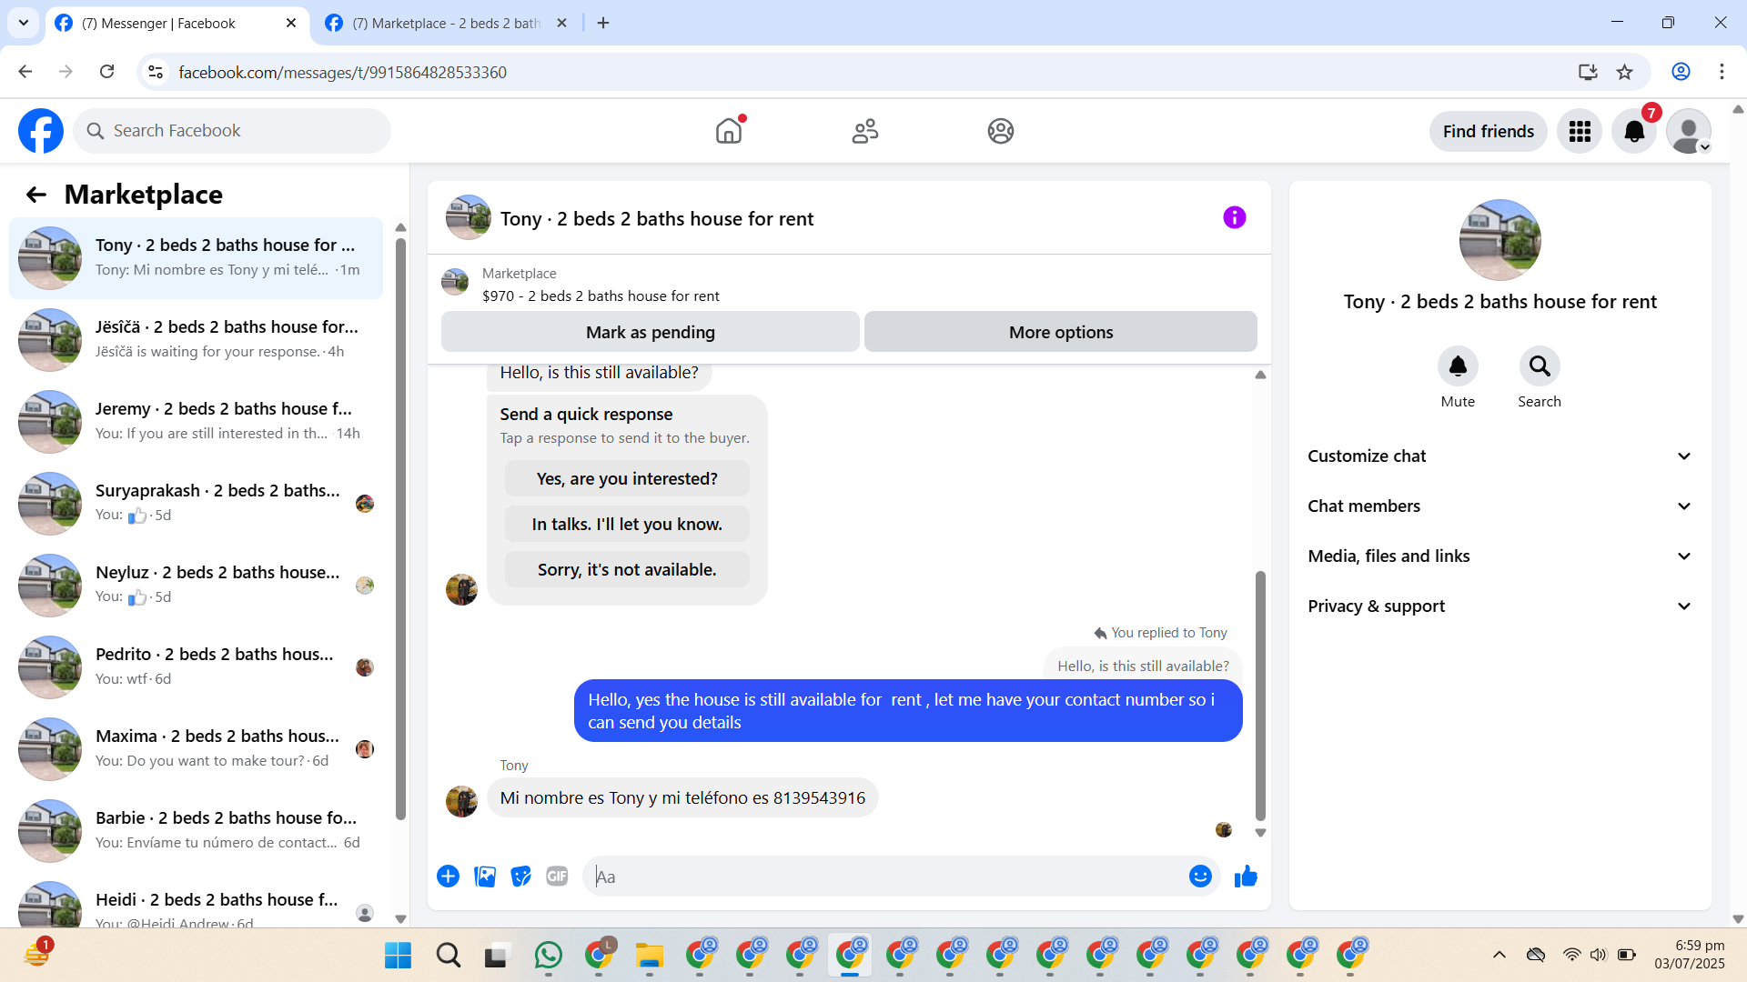Viewport: 1747px width, 982px height.
Task: Open the sticker picker icon
Action: point(520,876)
